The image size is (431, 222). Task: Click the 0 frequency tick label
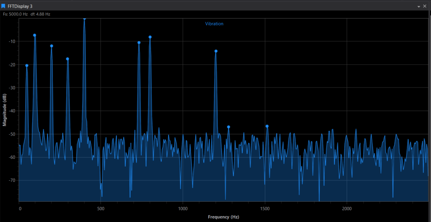tap(20, 209)
